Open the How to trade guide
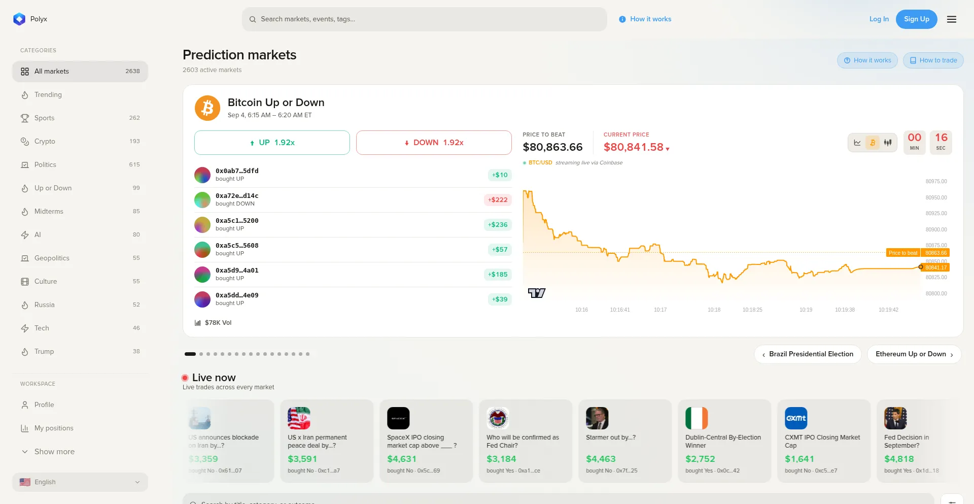974x504 pixels. click(x=933, y=60)
